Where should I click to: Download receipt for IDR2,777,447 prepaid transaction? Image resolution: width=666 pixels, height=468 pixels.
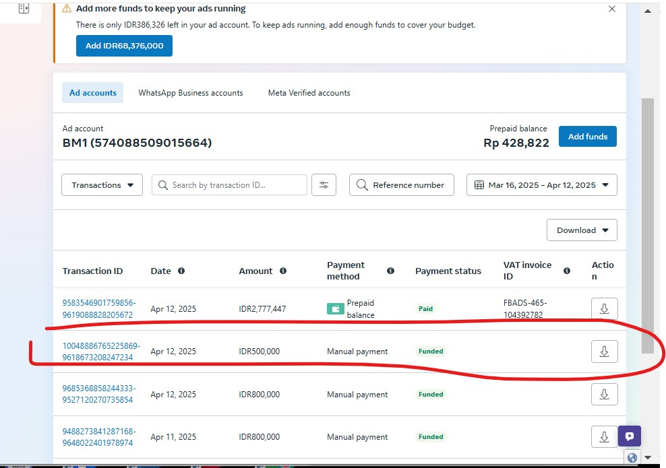604,309
